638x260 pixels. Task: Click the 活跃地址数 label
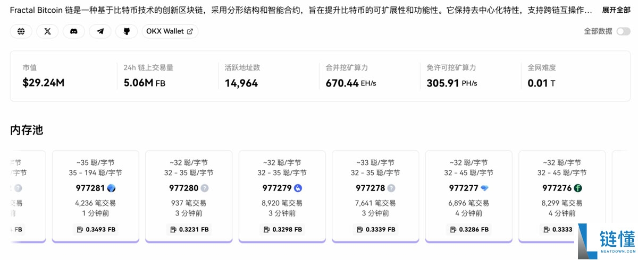coord(242,68)
